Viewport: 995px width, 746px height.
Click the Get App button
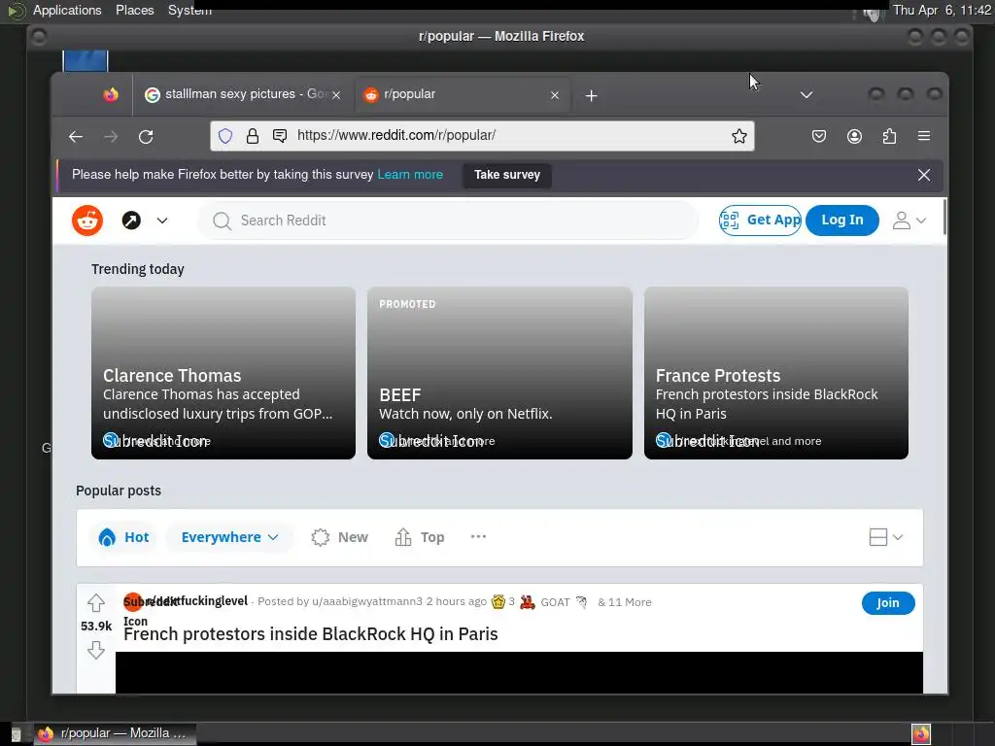click(760, 220)
